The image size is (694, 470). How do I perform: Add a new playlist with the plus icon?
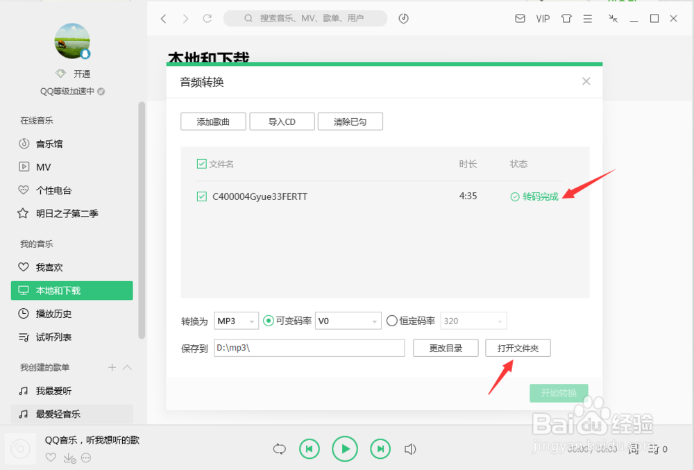(x=112, y=367)
